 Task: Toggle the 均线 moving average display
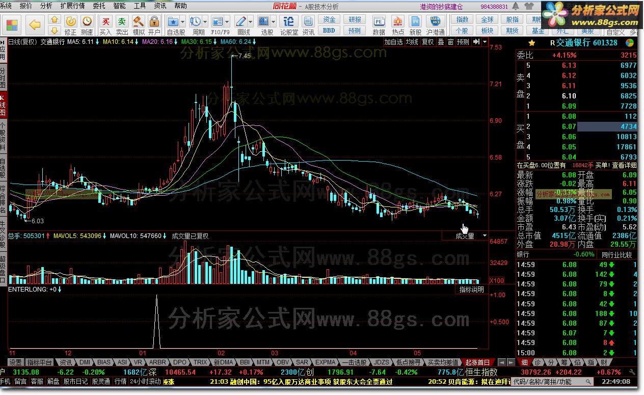(412, 42)
